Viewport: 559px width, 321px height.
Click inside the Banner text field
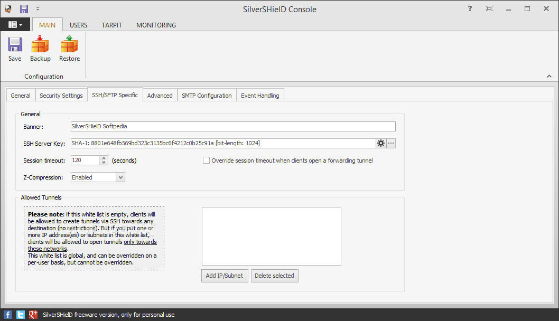coord(233,126)
